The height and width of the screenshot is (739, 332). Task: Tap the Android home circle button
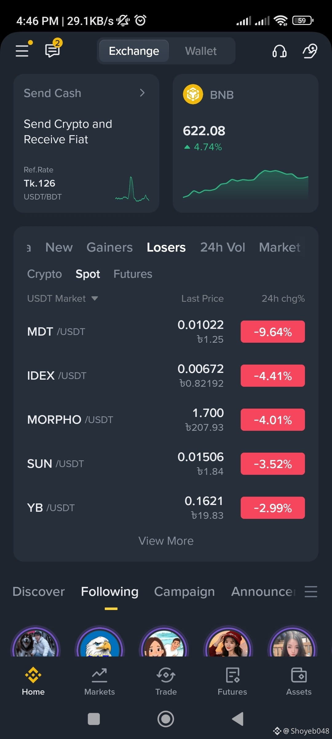(x=166, y=719)
